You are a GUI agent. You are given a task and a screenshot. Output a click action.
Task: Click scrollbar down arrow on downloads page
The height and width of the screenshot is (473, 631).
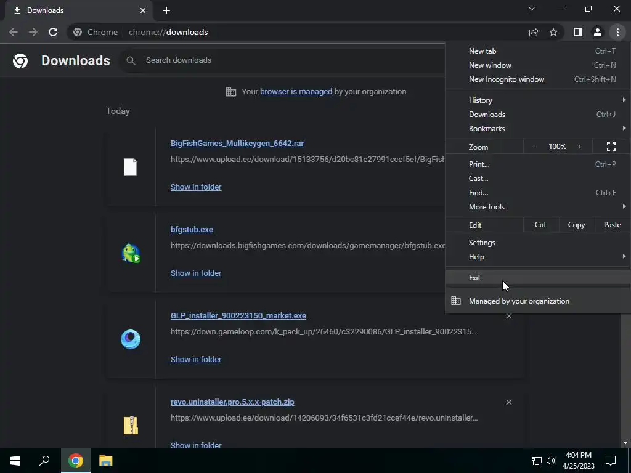[626, 443]
